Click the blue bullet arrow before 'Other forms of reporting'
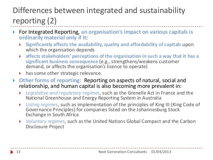The height and width of the screenshot is (160, 213). (14, 81)
